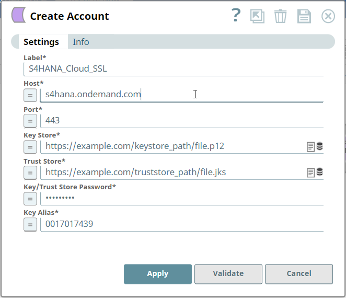Image resolution: width=346 pixels, height=298 pixels.
Task: Click the purple account snap icon
Action: pyautogui.click(x=18, y=15)
